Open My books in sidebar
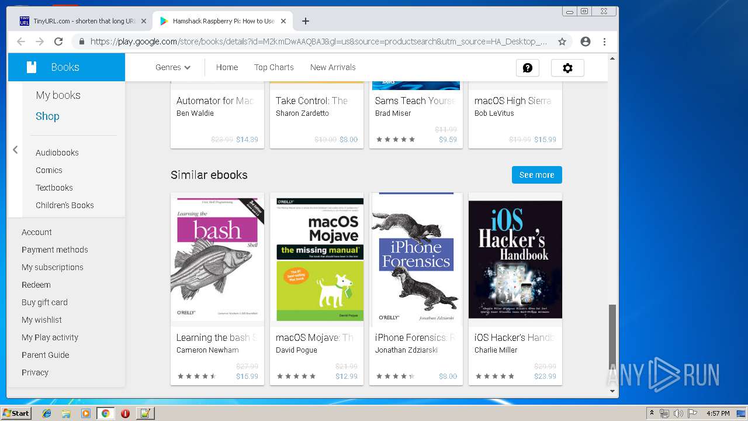 click(x=58, y=95)
